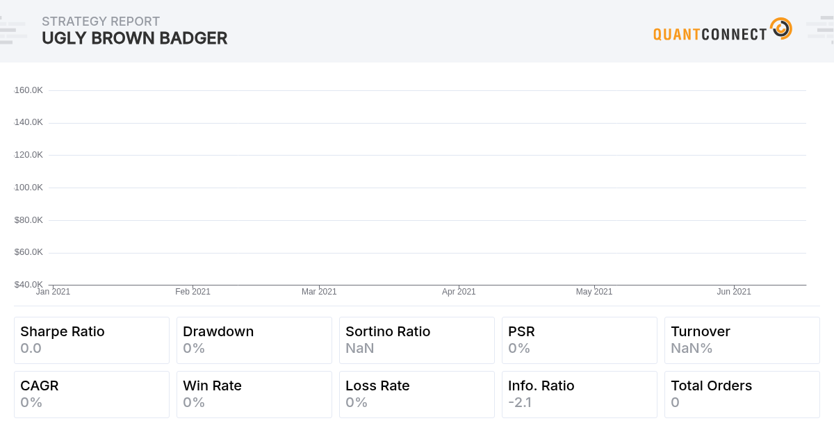Click the Strategy Report heading
Image resolution: width=834 pixels, height=439 pixels.
[101, 22]
